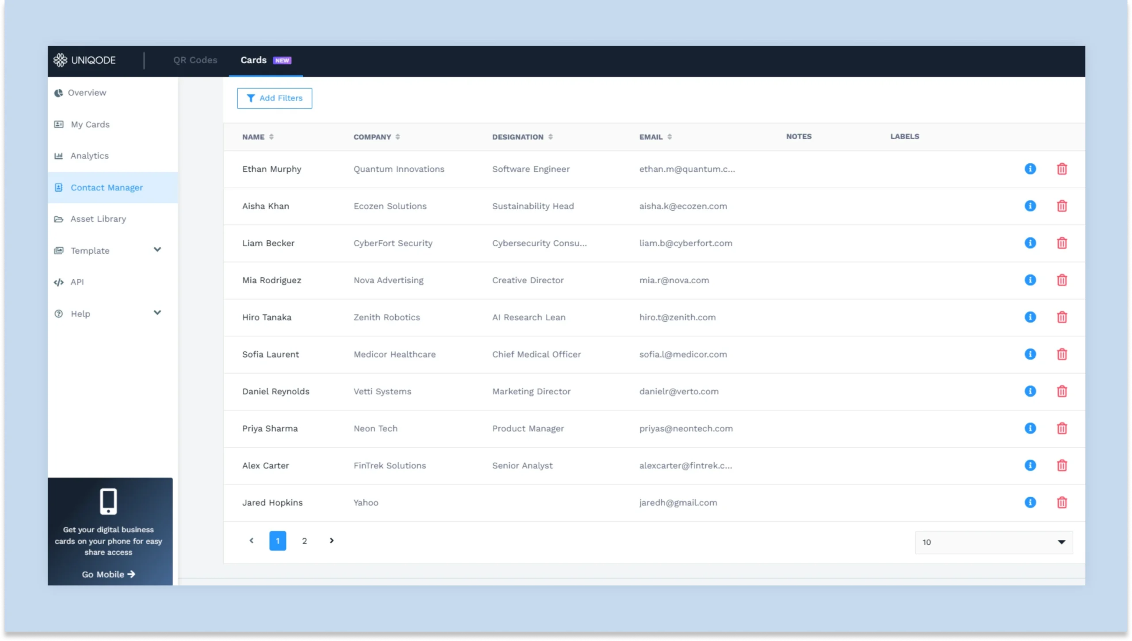The image size is (1132, 641).
Task: Click the Quantum Innovations company cell
Action: (398, 169)
